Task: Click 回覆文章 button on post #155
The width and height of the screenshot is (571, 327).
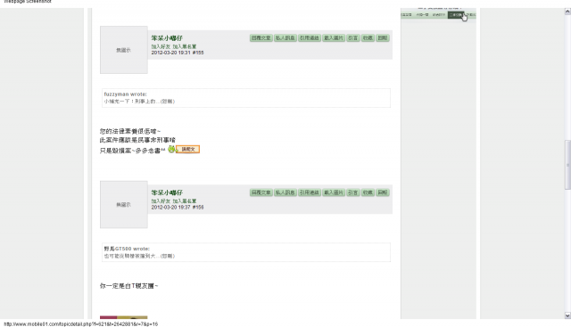Action: (x=261, y=37)
